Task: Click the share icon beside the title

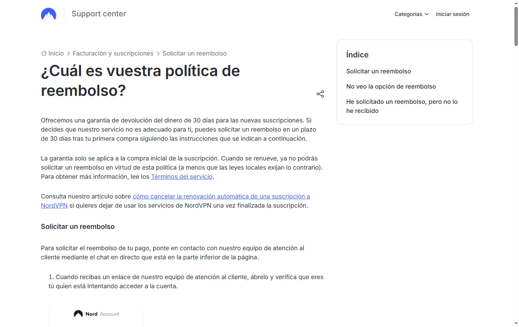Action: [320, 94]
